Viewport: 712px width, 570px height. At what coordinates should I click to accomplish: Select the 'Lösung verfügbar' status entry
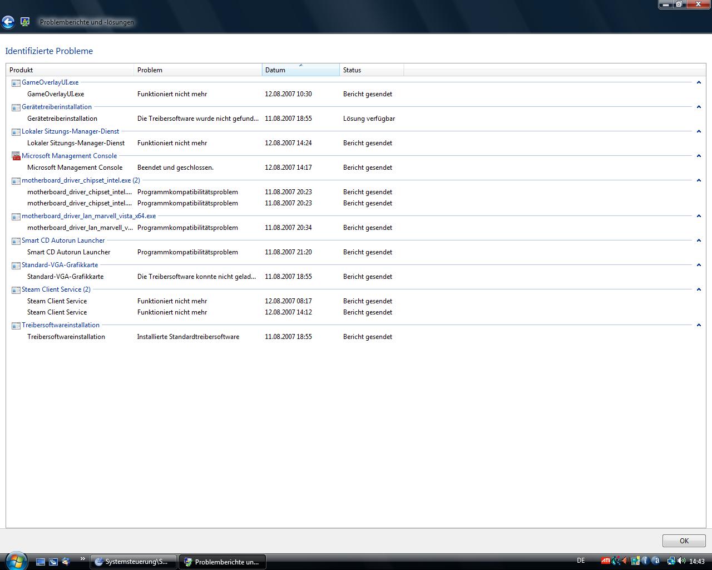pyautogui.click(x=369, y=119)
